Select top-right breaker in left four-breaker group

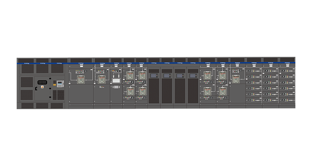click(142, 76)
